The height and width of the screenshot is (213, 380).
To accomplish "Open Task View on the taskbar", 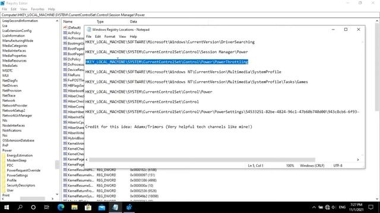I will [46, 207].
